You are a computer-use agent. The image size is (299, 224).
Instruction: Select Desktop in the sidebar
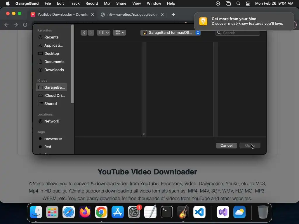[x=51, y=54]
